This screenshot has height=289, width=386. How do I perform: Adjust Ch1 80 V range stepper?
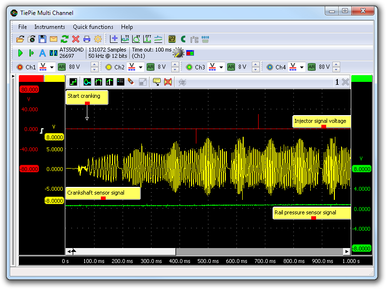95,67
